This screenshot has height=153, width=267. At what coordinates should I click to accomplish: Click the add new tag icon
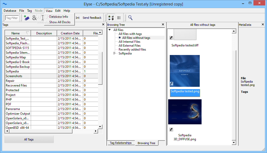26,18
